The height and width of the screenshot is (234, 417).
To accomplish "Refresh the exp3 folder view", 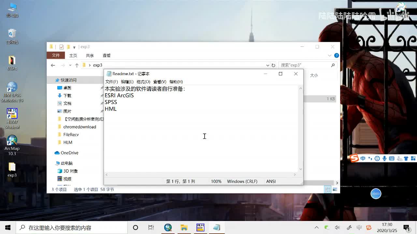I will (x=273, y=65).
